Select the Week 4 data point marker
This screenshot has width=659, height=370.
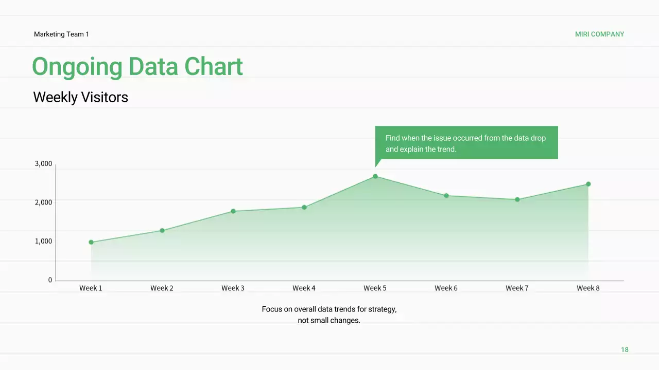[304, 207]
